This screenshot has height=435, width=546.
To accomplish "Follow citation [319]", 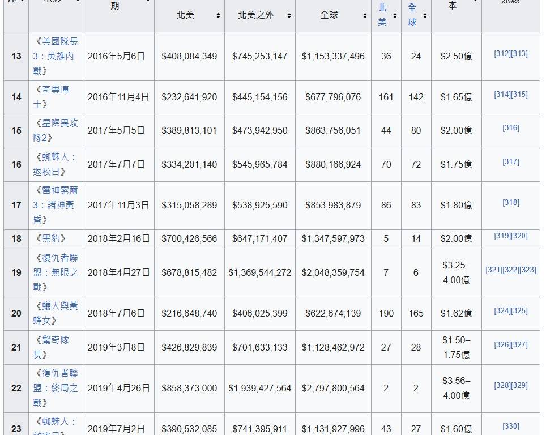I will pyautogui.click(x=502, y=236).
